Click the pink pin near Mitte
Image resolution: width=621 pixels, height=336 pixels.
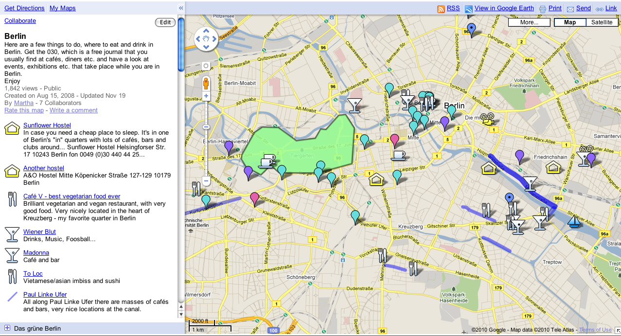[x=395, y=140]
